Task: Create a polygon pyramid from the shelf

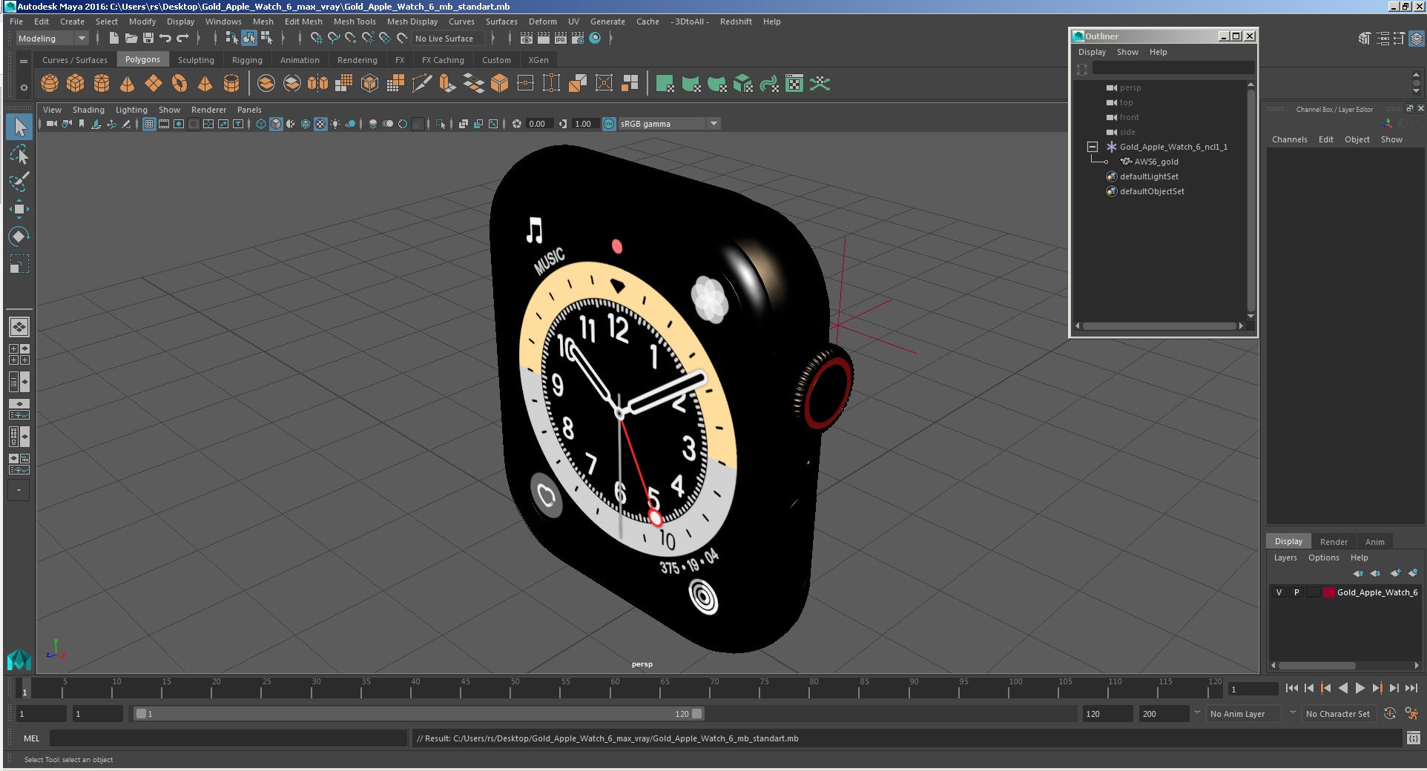Action: (205, 84)
